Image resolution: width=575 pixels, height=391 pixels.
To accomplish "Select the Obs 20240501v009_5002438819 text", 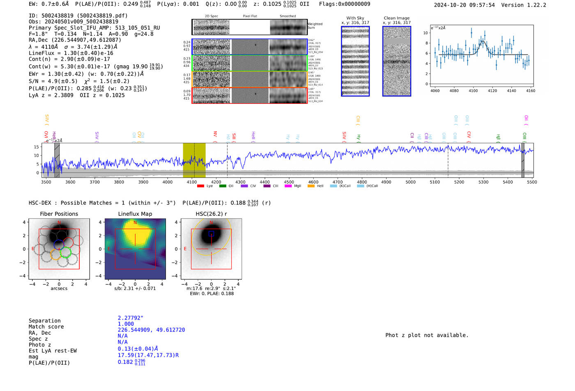I will [74, 22].
